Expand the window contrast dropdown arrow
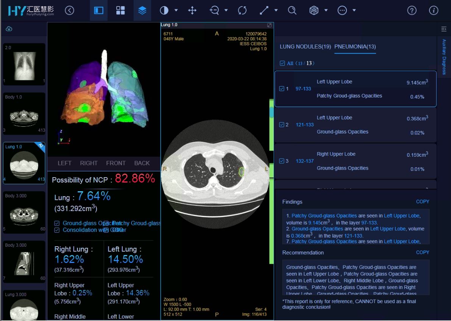The height and width of the screenshot is (321, 451). 176,10
